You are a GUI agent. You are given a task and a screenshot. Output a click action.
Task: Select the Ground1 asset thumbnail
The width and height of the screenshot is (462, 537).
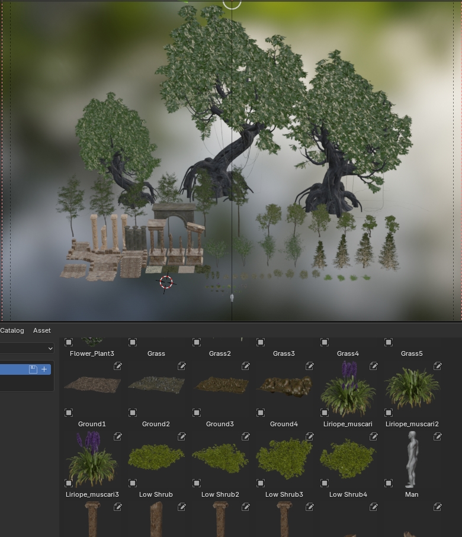[x=92, y=384]
